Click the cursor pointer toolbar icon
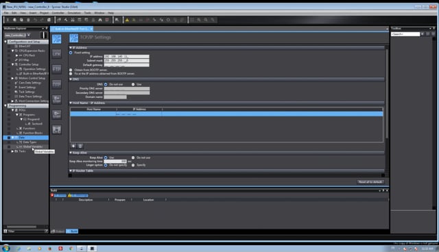Viewport: 439px width, 252px height. (x=117, y=20)
